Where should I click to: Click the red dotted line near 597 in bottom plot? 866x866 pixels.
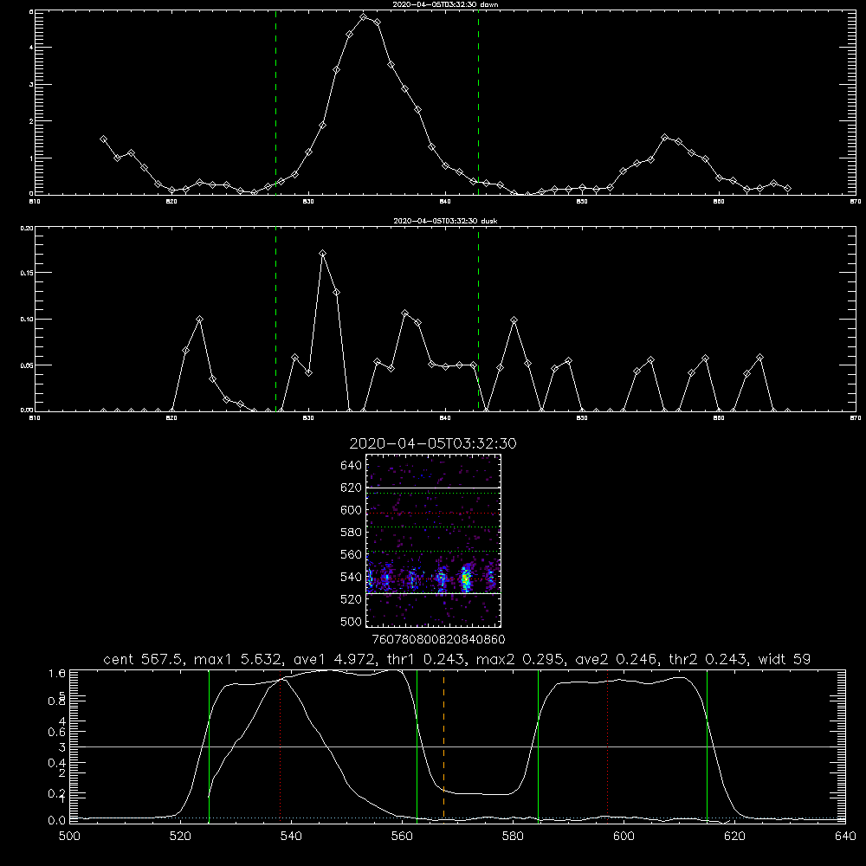point(608,746)
